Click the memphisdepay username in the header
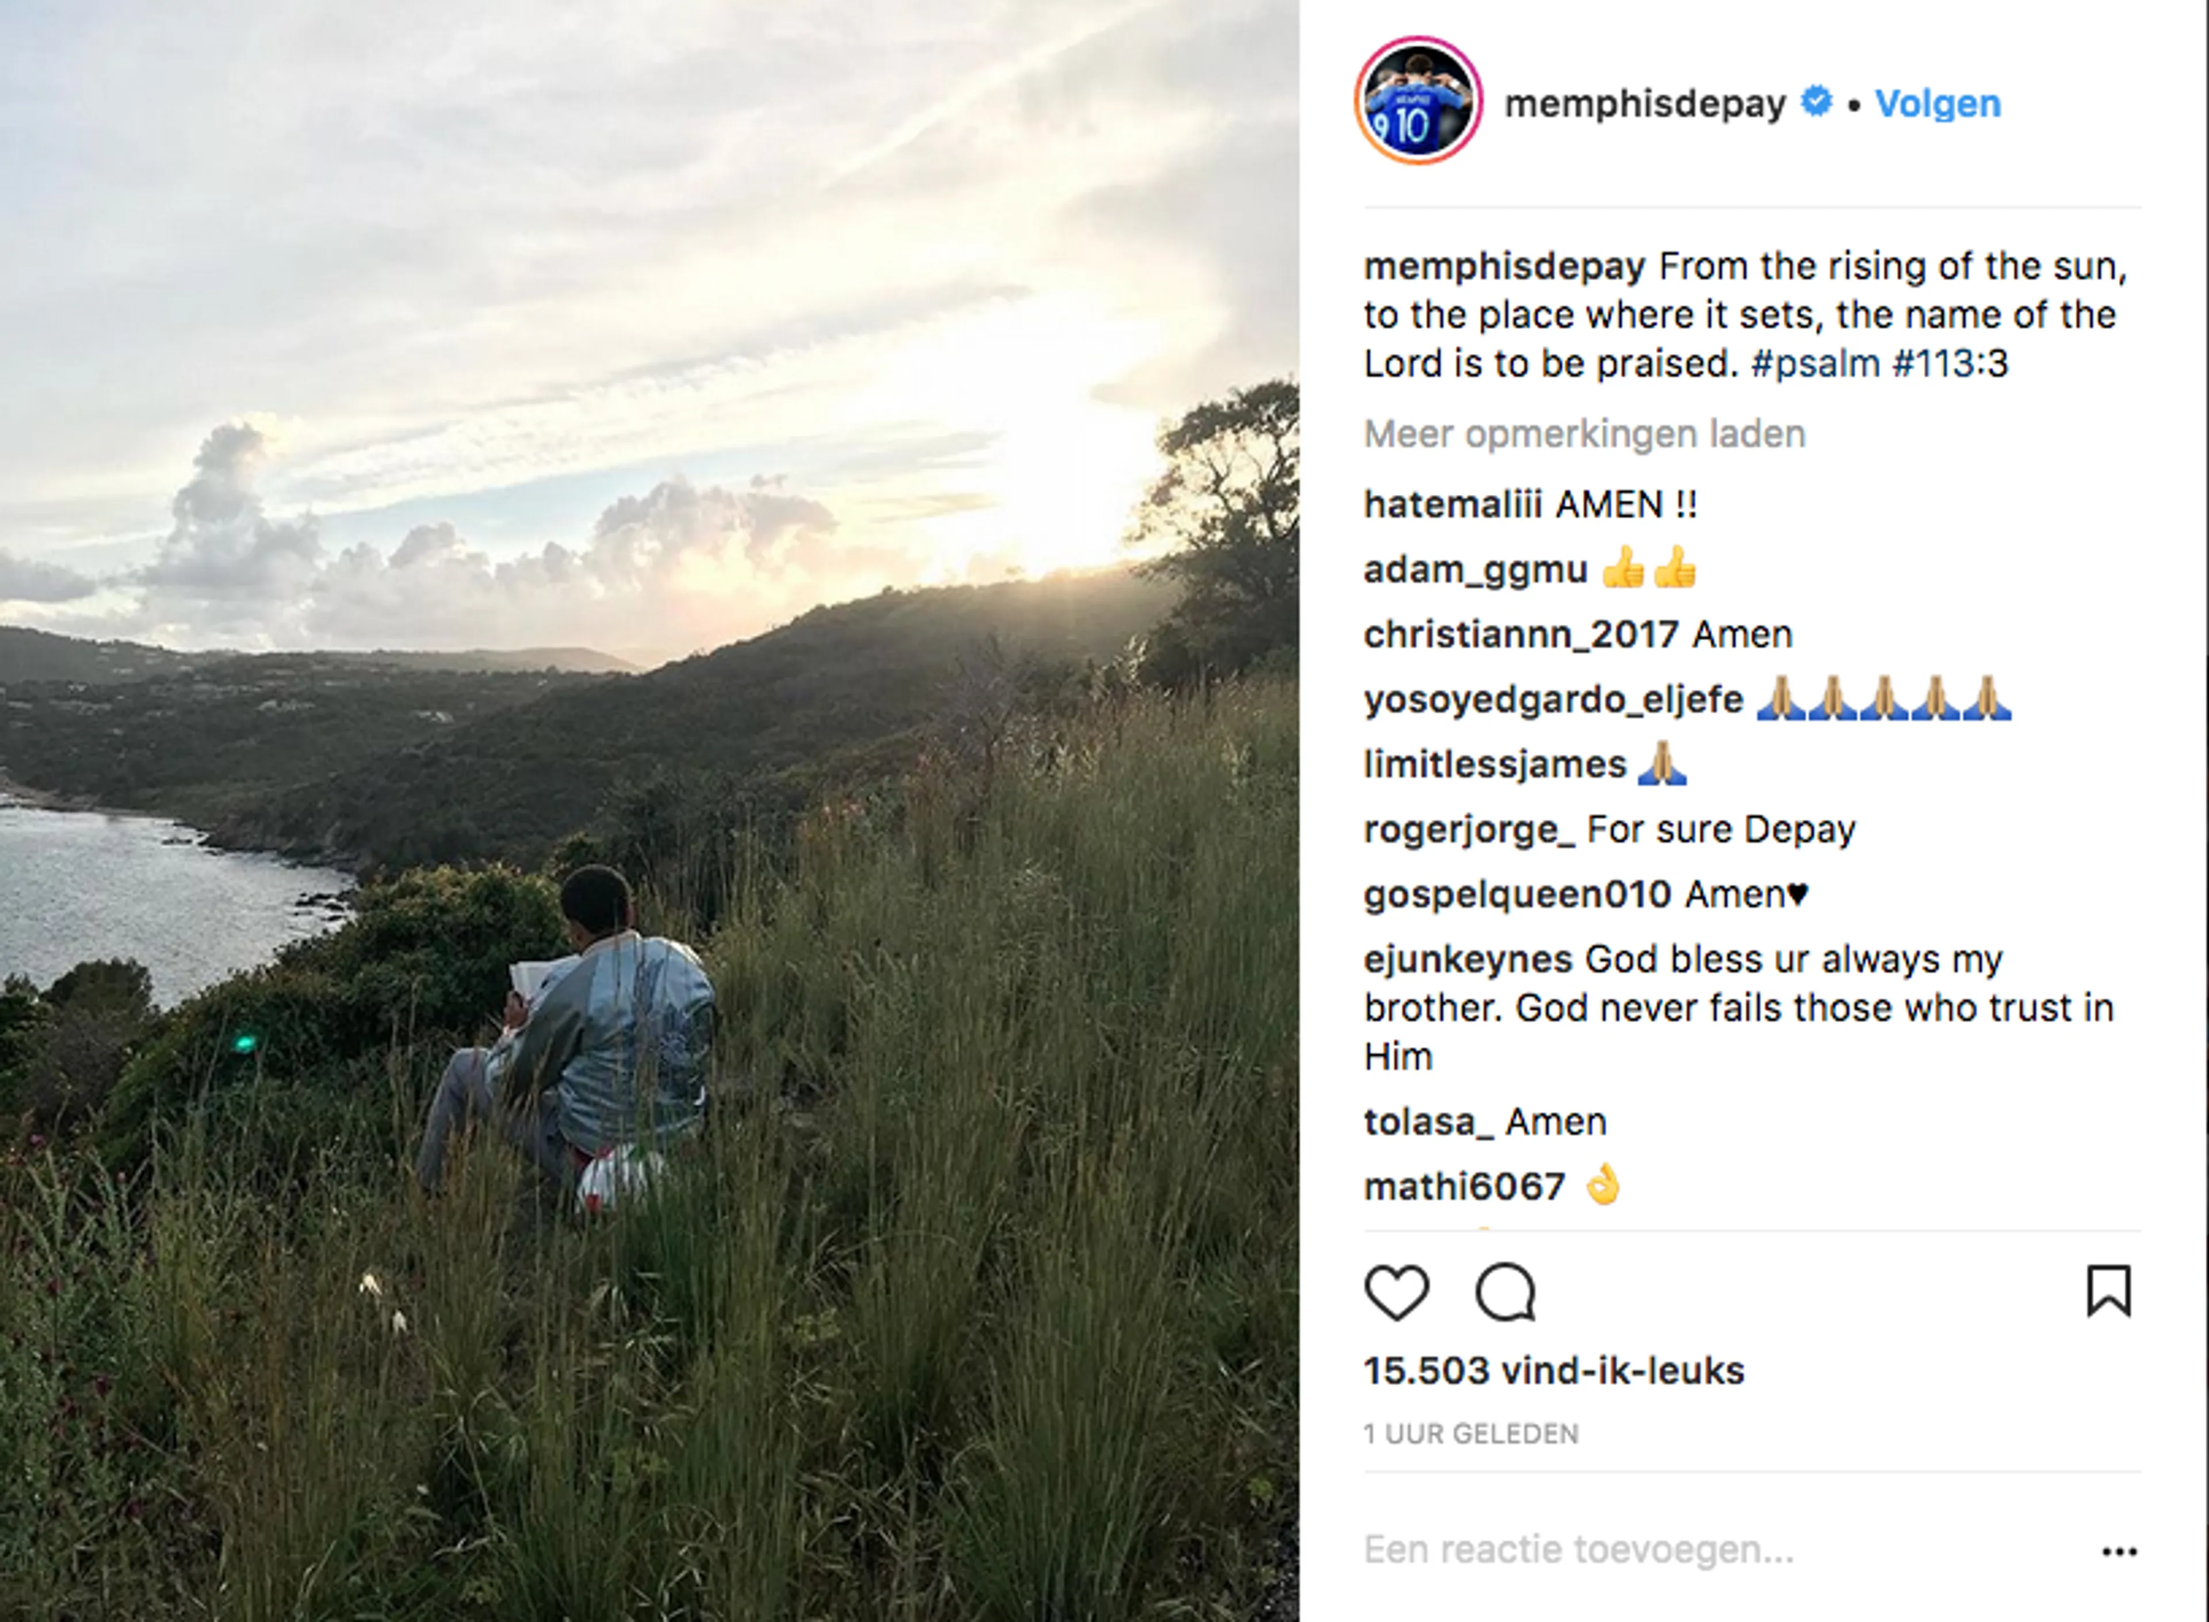Image resolution: width=2209 pixels, height=1622 pixels. (1645, 103)
